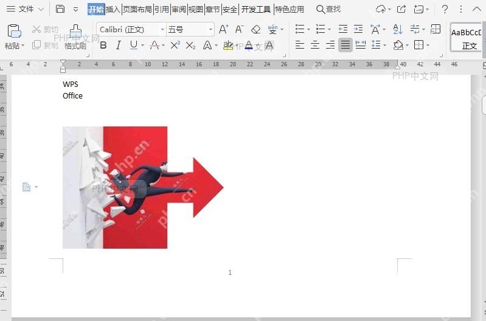Switch to the 开始 tab
Image resolution: width=486 pixels, height=321 pixels.
tap(96, 9)
